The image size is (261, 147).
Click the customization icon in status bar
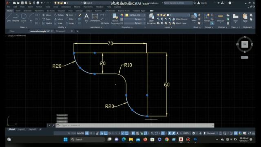coord(253,133)
